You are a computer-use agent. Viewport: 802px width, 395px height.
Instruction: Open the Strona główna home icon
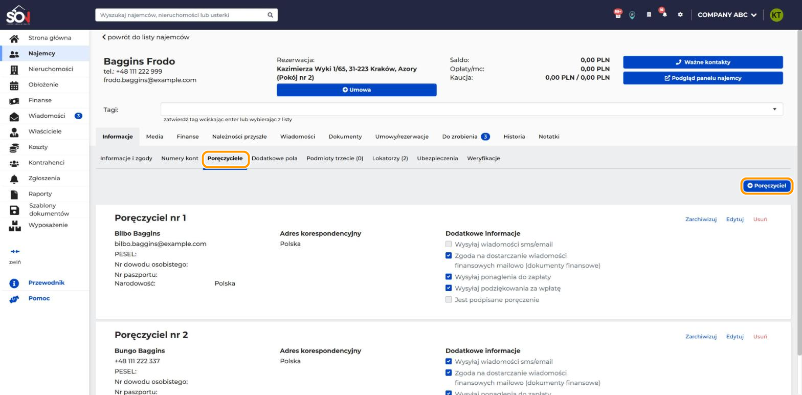(14, 38)
